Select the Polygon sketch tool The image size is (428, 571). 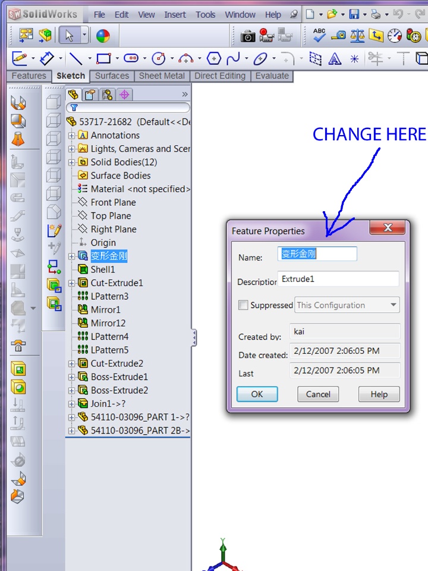click(213, 58)
